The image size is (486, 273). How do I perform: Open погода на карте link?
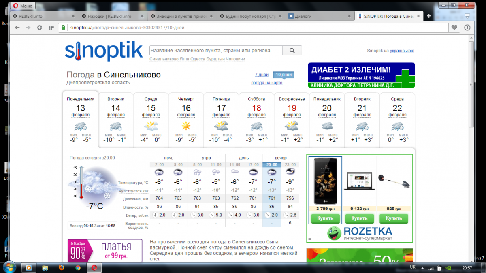[267, 83]
